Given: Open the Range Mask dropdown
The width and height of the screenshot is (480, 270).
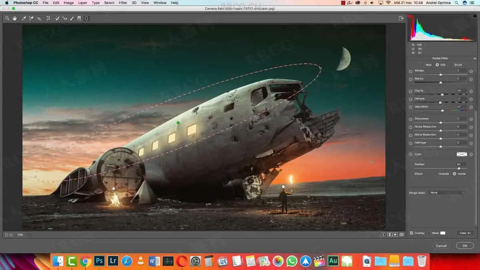Looking at the screenshot, I should point(447,192).
